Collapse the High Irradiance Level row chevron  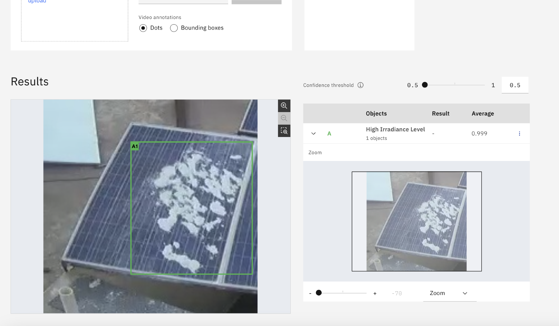point(314,133)
